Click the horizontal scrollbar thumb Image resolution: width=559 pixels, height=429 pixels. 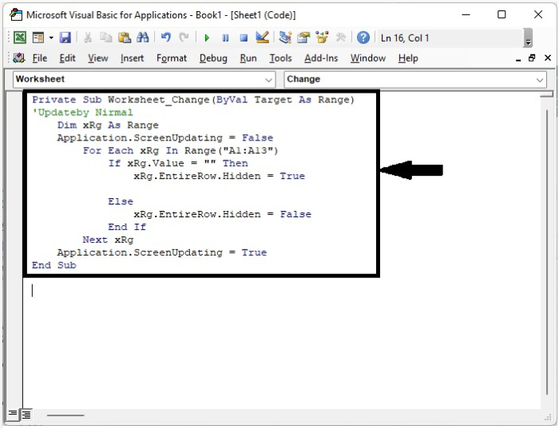[65, 415]
